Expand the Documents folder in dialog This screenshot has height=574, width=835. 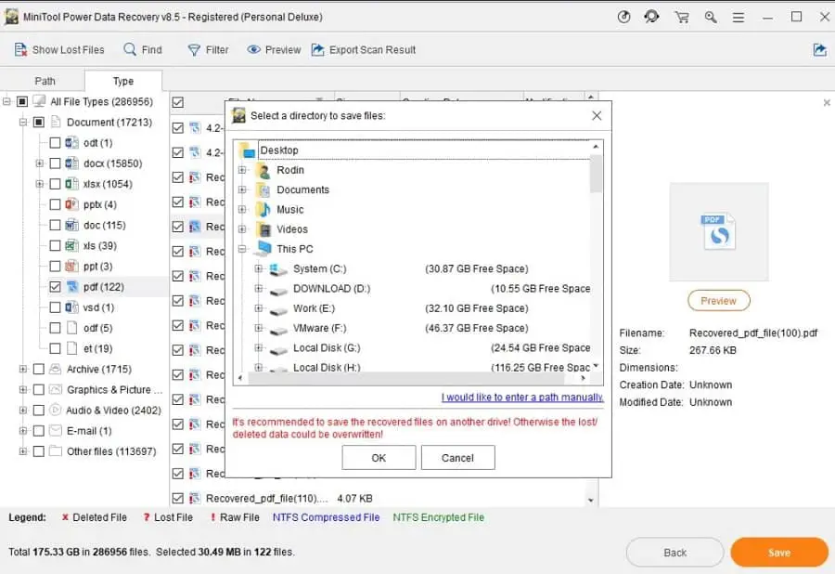[242, 189]
